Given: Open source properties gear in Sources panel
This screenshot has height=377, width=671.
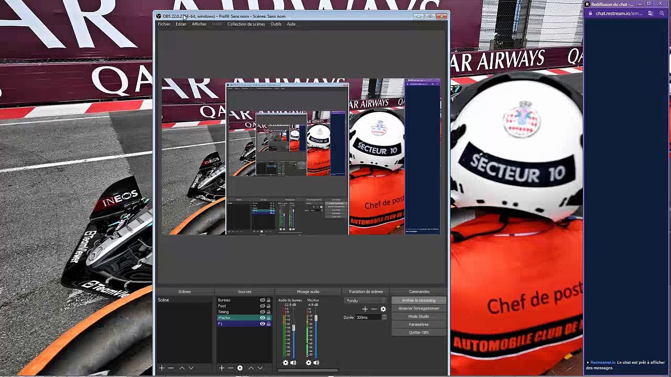Looking at the screenshot, I should 240,368.
